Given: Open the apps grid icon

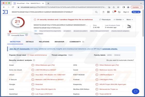Looking at the screenshot, I should coord(108,12).
